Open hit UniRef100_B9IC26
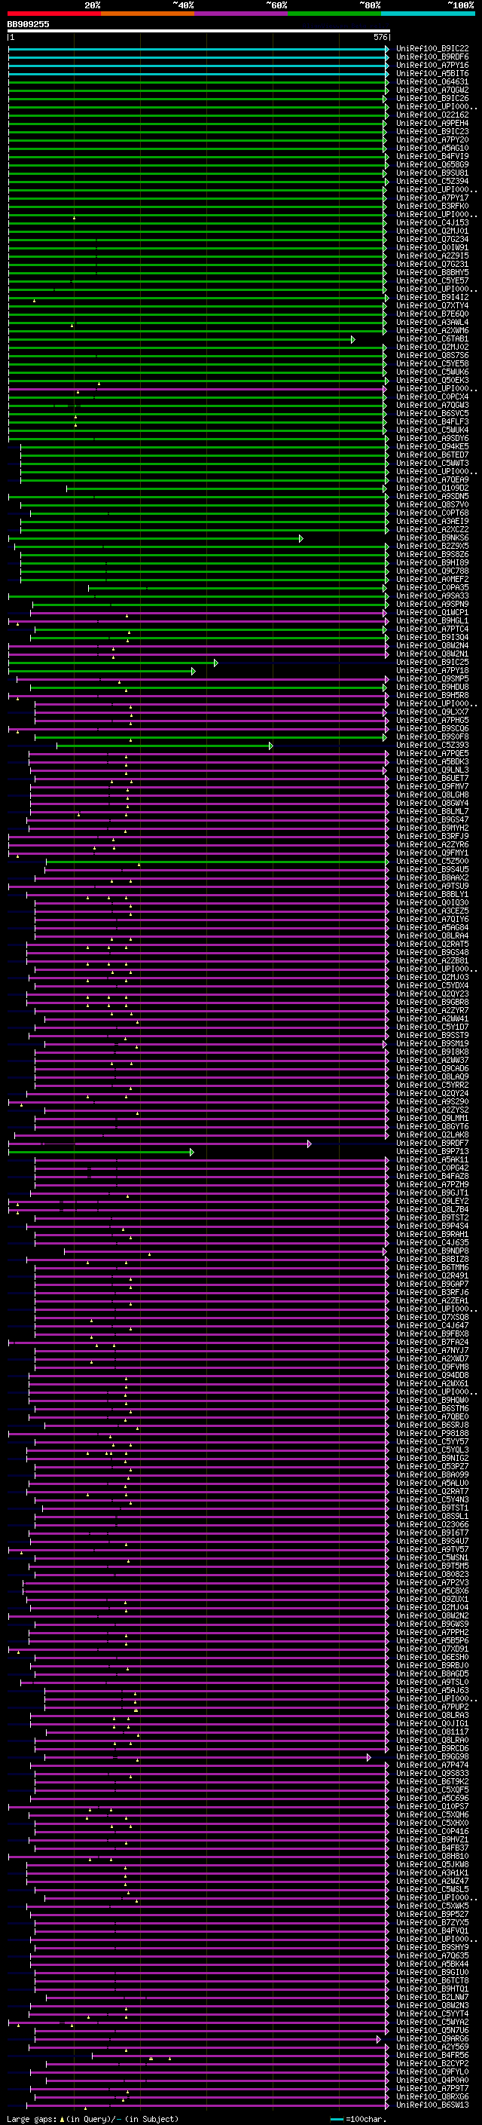482x2125 pixels. click(432, 98)
